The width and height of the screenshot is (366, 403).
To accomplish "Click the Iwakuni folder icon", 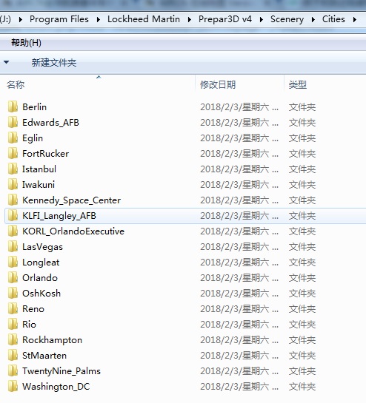I will 13,185.
